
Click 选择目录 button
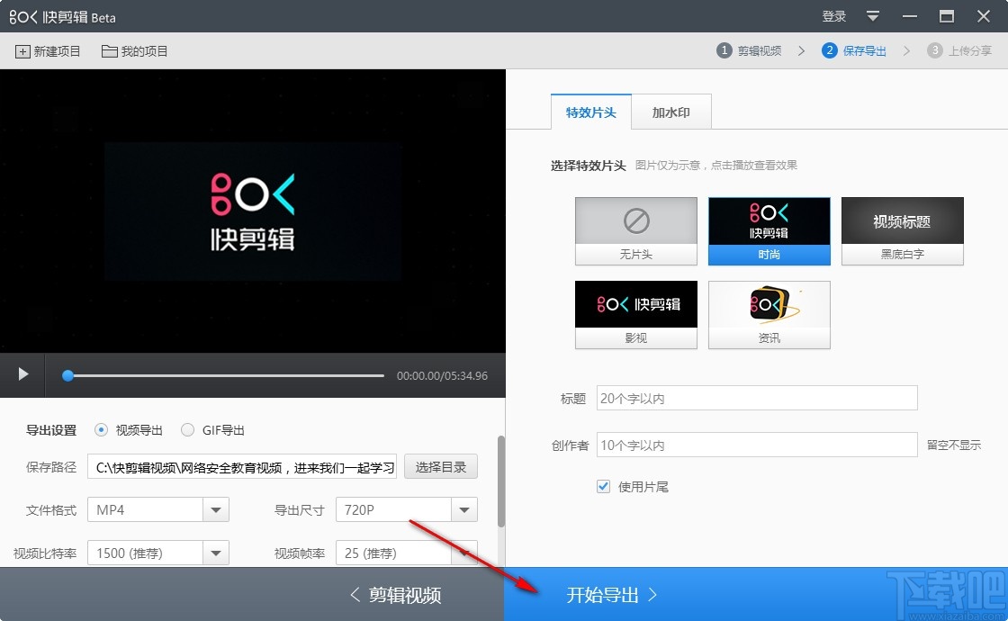tap(441, 467)
